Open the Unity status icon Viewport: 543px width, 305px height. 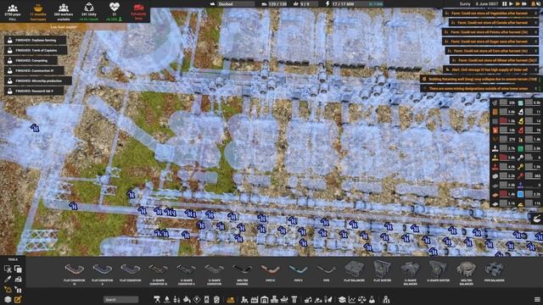(x=89, y=8)
